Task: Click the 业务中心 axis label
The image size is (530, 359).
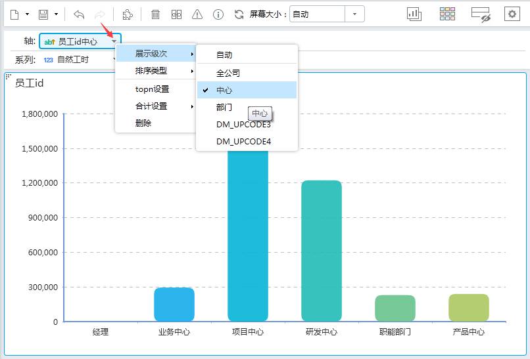Action: 174,332
